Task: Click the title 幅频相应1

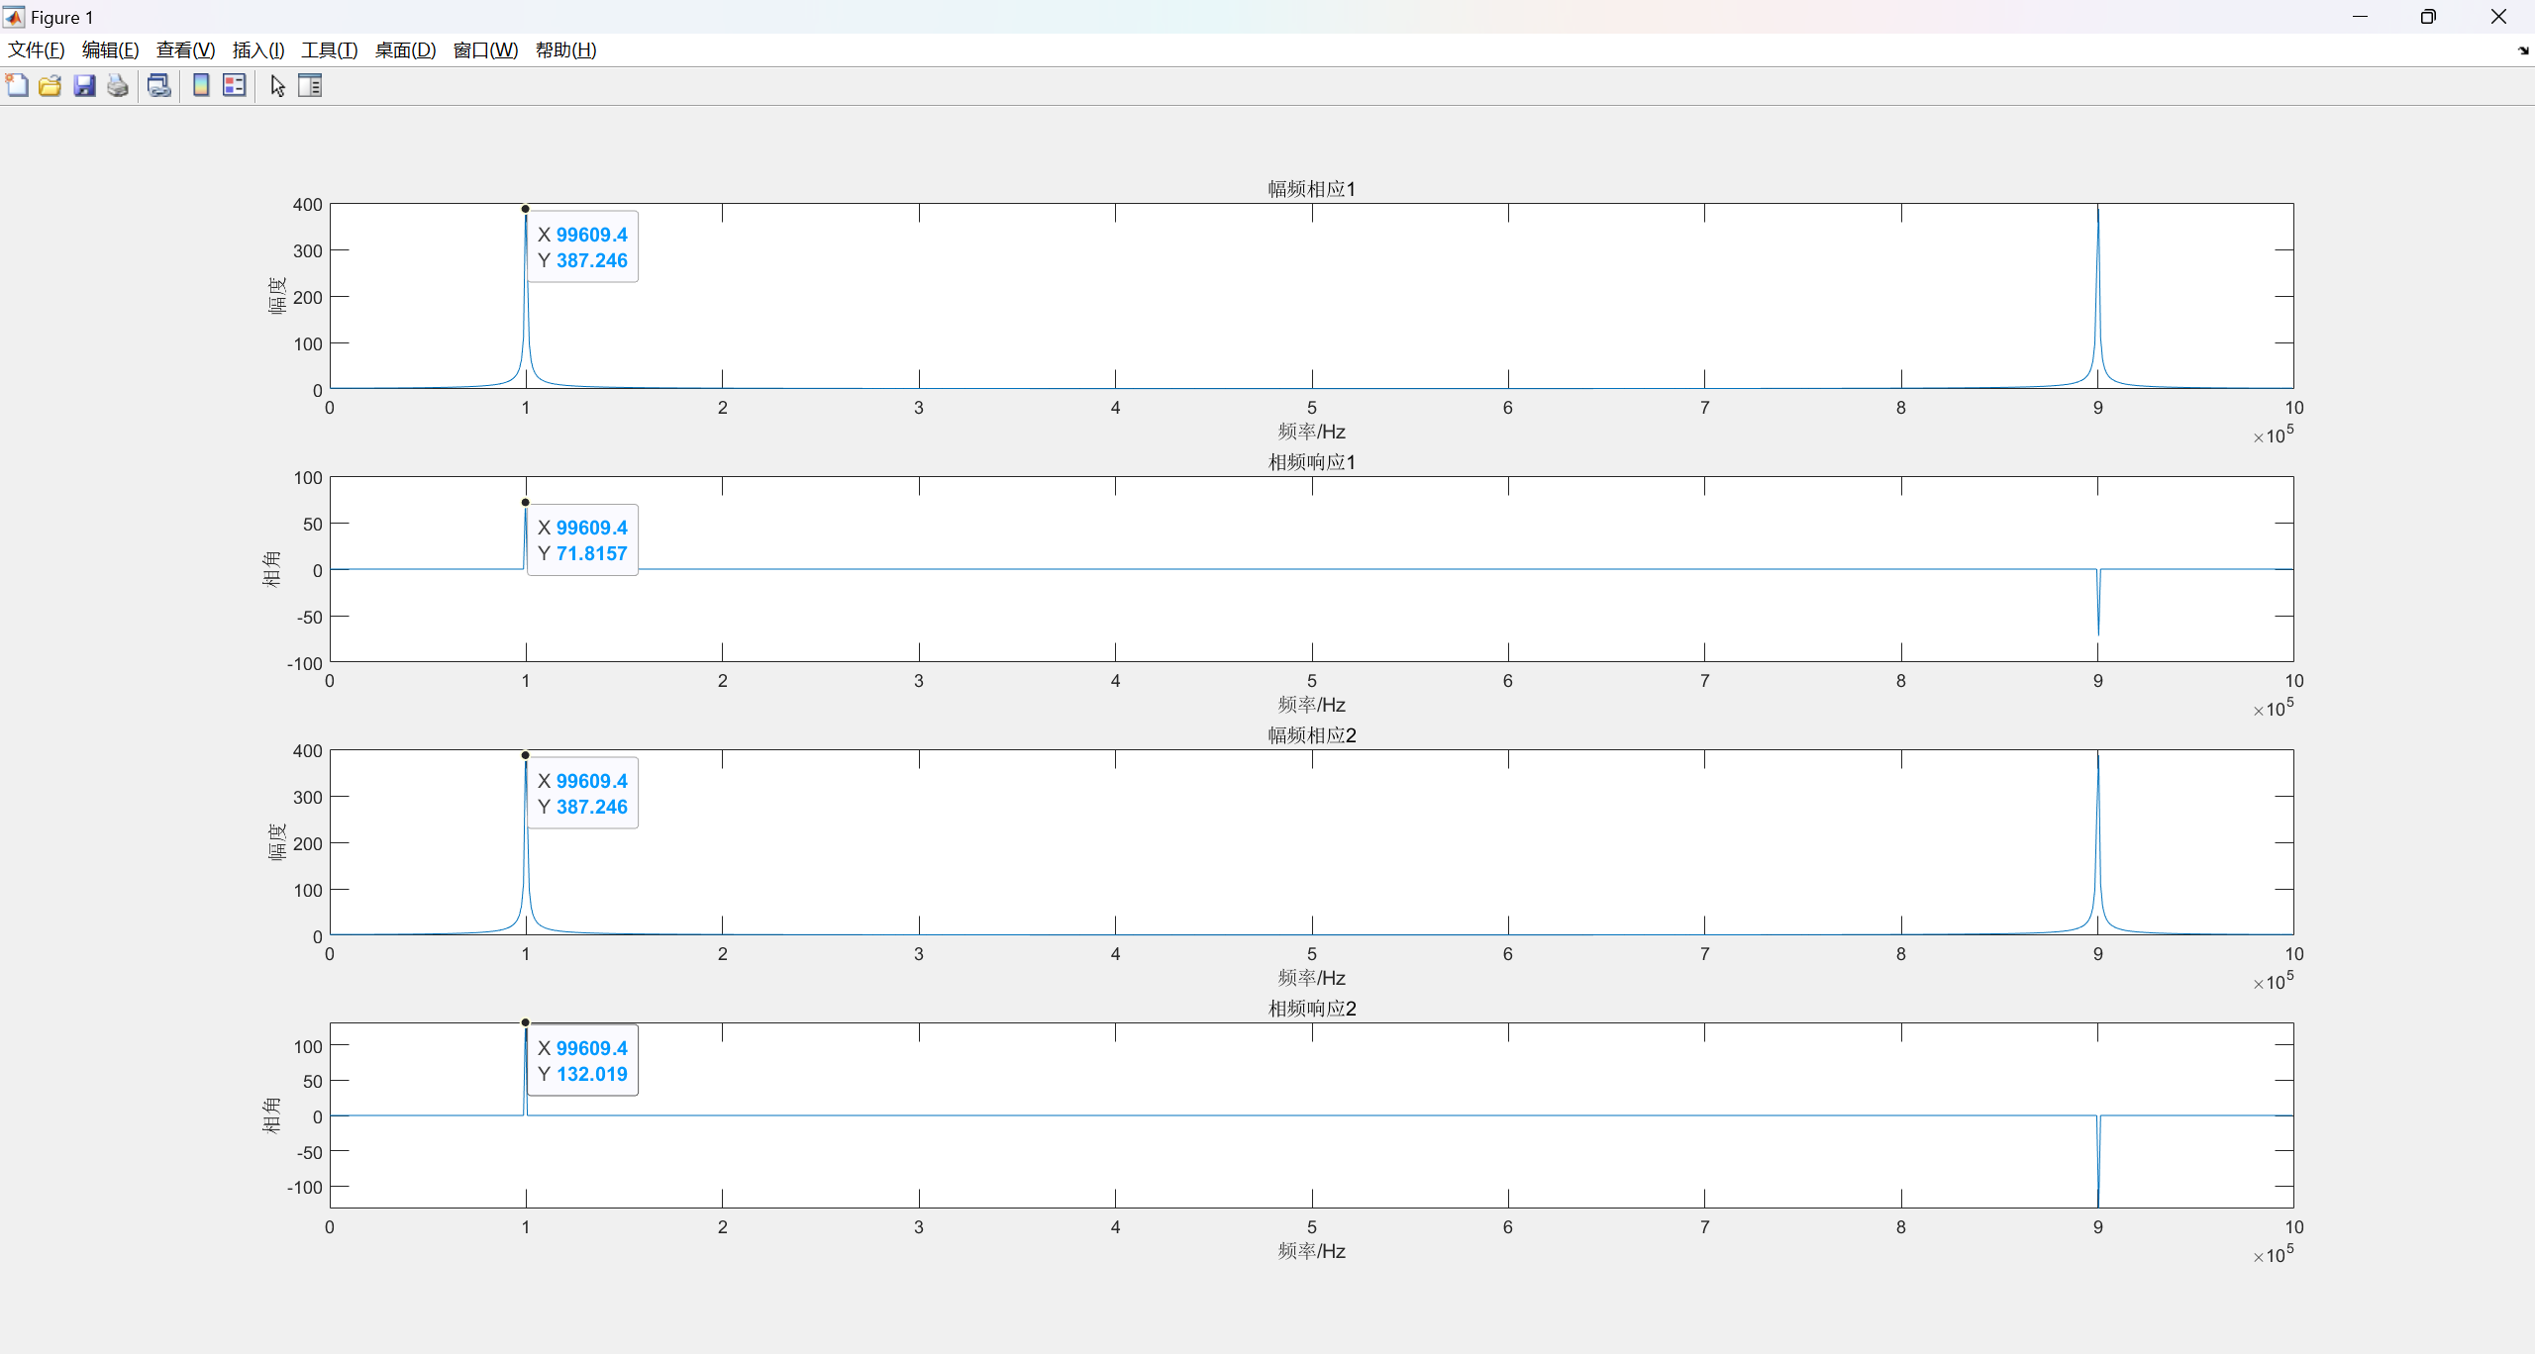Action: (1312, 189)
